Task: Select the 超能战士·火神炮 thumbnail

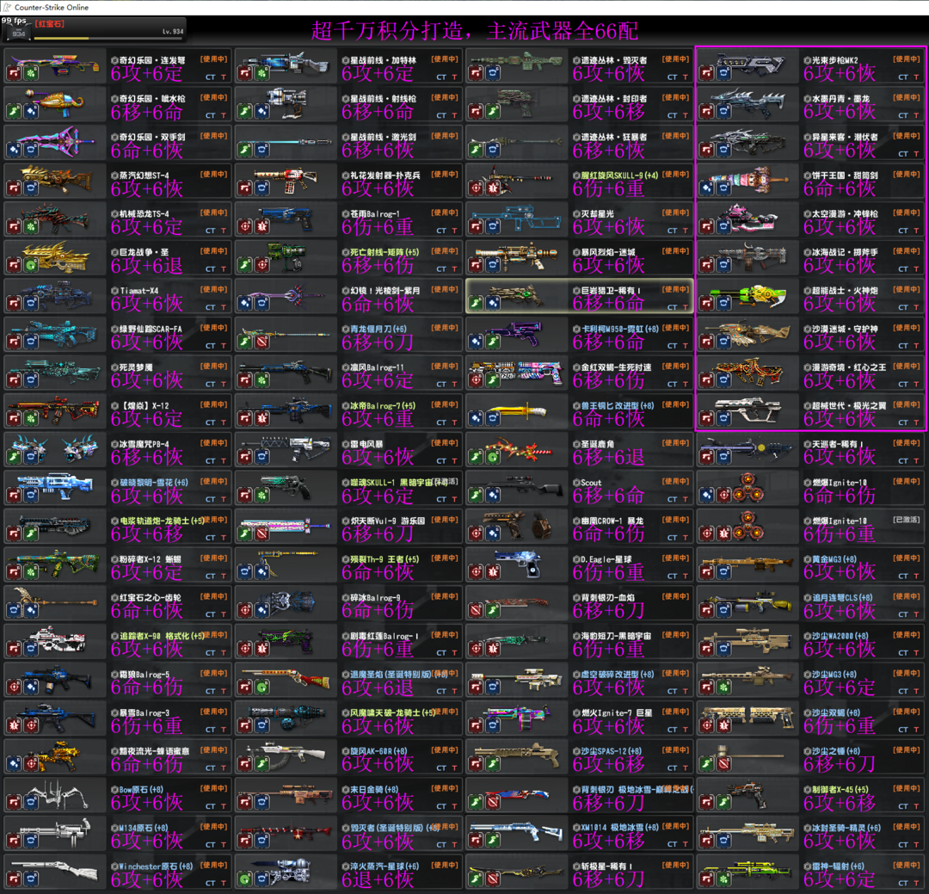Action: [748, 296]
